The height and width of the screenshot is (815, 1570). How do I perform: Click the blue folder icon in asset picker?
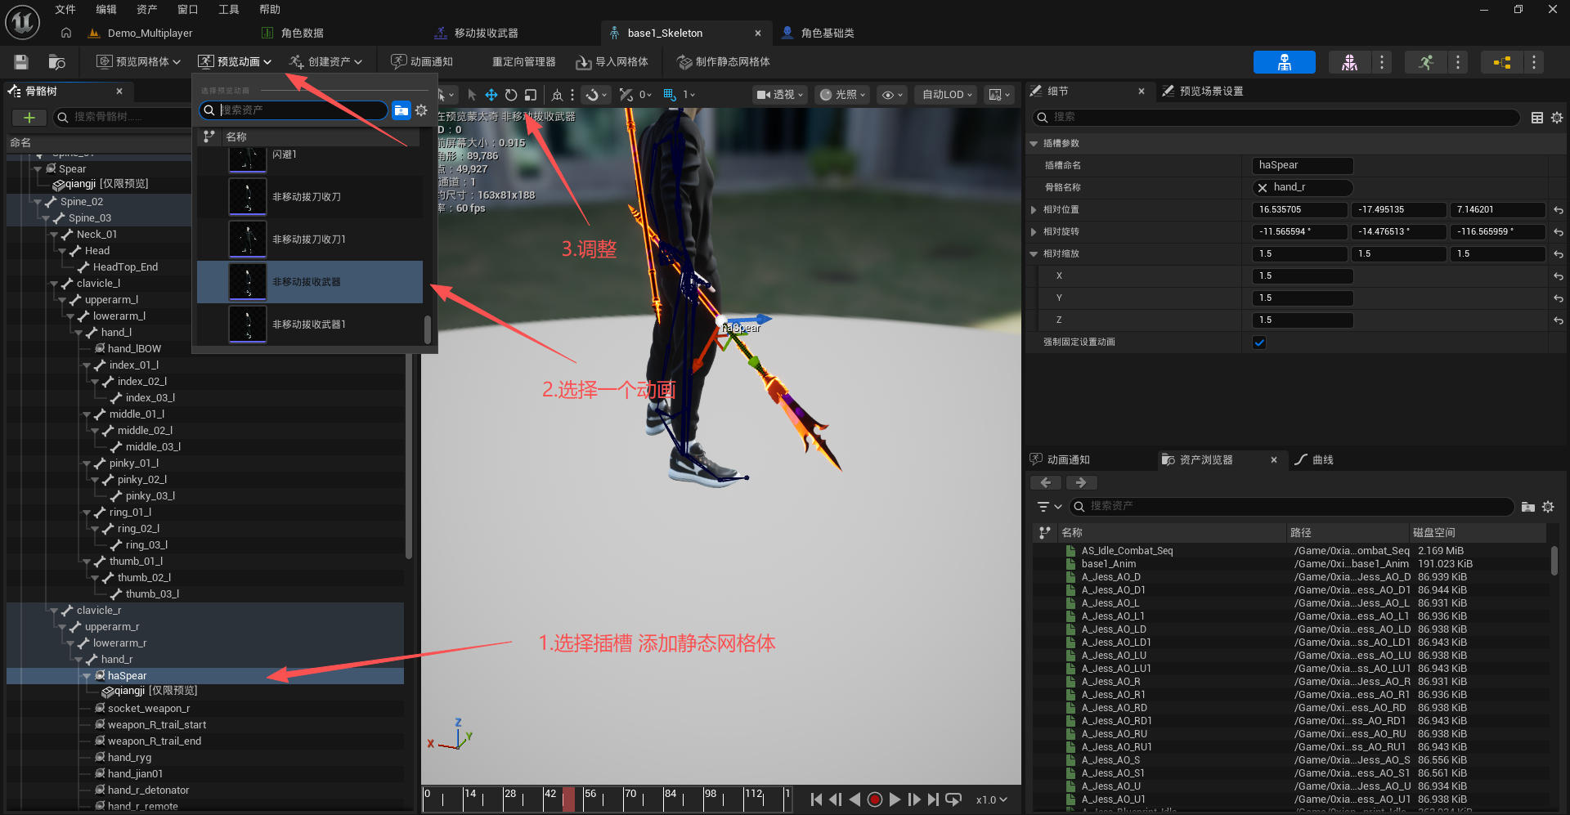[401, 110]
